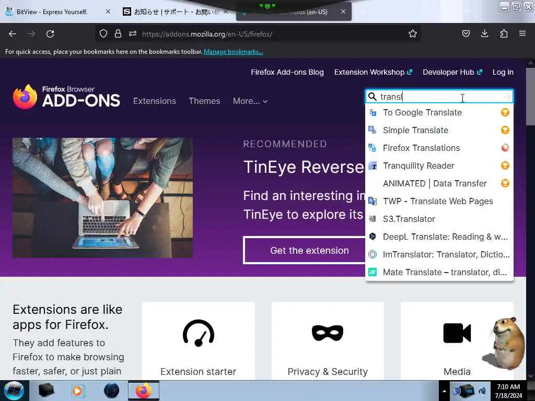Open Manage bookmarks link
The image size is (535, 401).
tap(234, 52)
